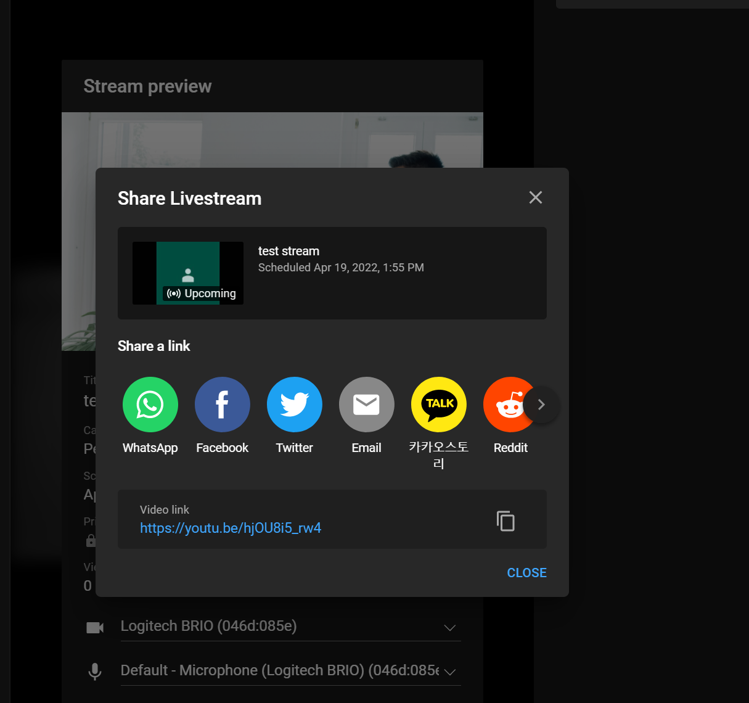Image resolution: width=749 pixels, height=703 pixels.
Task: Share the stream via Email
Action: point(366,405)
